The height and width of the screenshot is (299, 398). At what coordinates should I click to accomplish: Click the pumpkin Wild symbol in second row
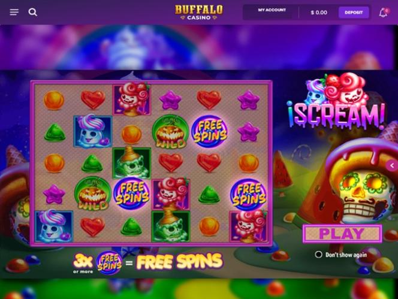[171, 131]
